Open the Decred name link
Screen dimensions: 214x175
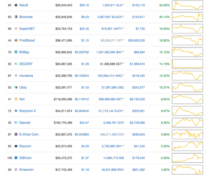tap(25, 123)
